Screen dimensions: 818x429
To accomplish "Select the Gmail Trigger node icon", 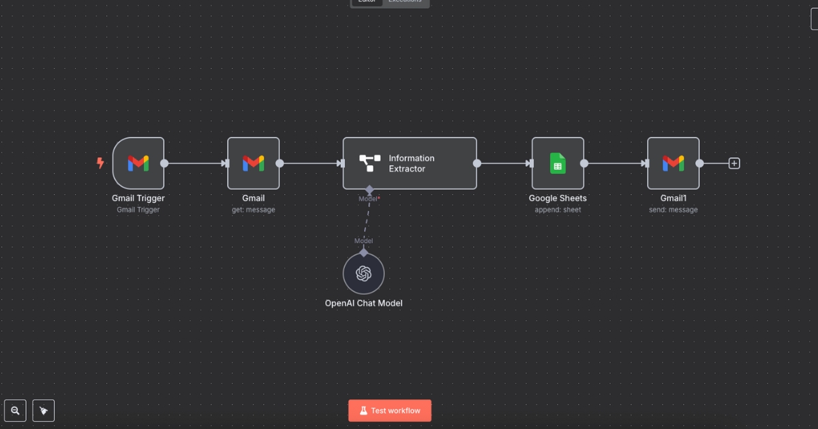I will click(x=138, y=163).
